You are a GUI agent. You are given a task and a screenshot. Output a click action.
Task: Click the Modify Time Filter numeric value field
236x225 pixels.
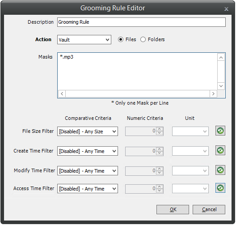141,170
